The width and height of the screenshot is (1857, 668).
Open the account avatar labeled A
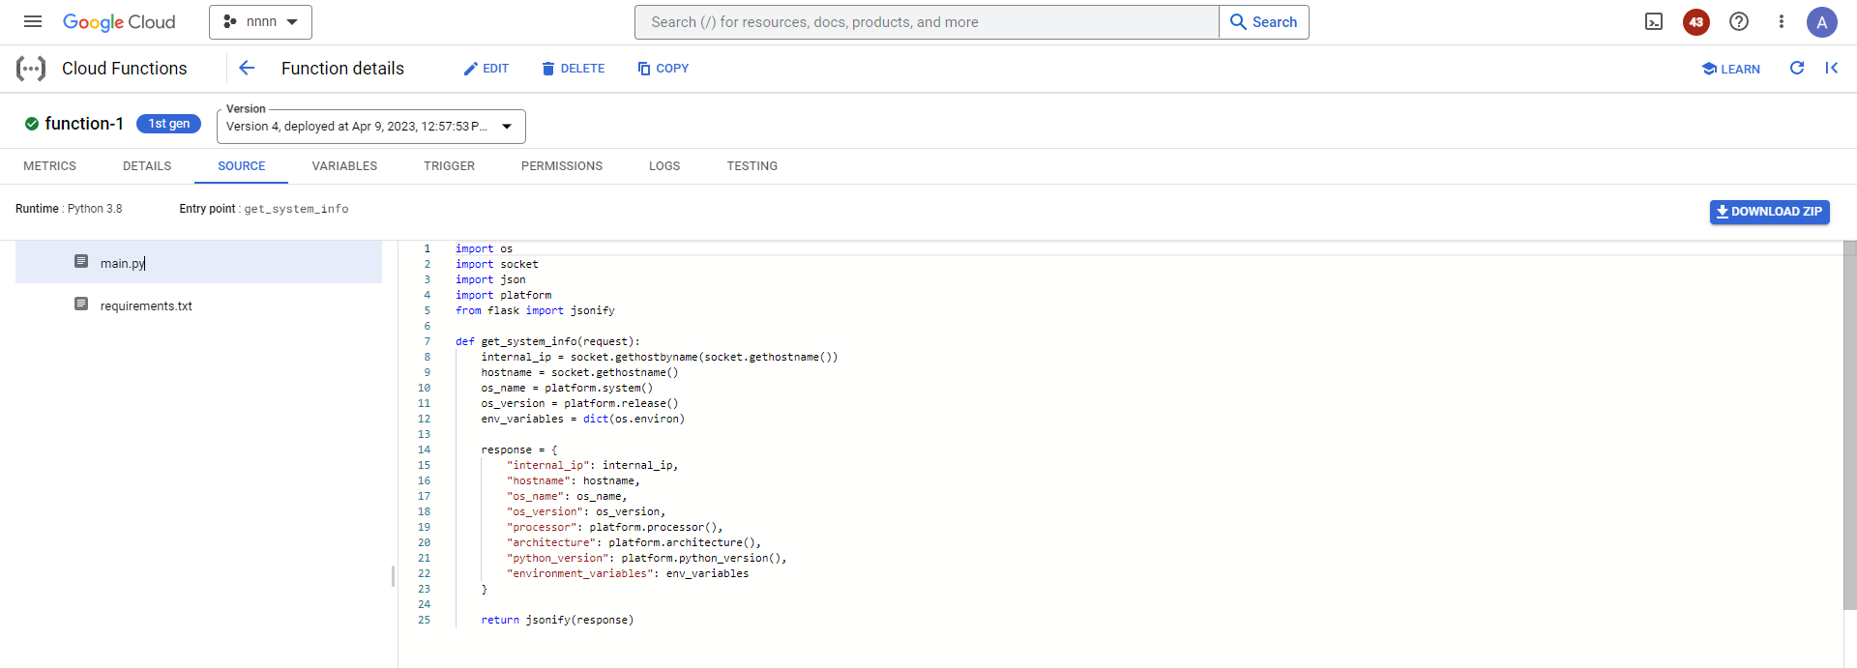click(1822, 22)
